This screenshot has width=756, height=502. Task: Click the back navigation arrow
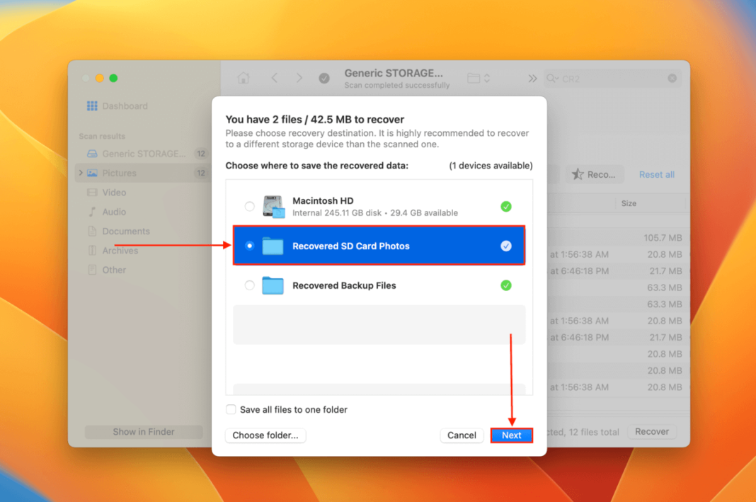click(275, 79)
